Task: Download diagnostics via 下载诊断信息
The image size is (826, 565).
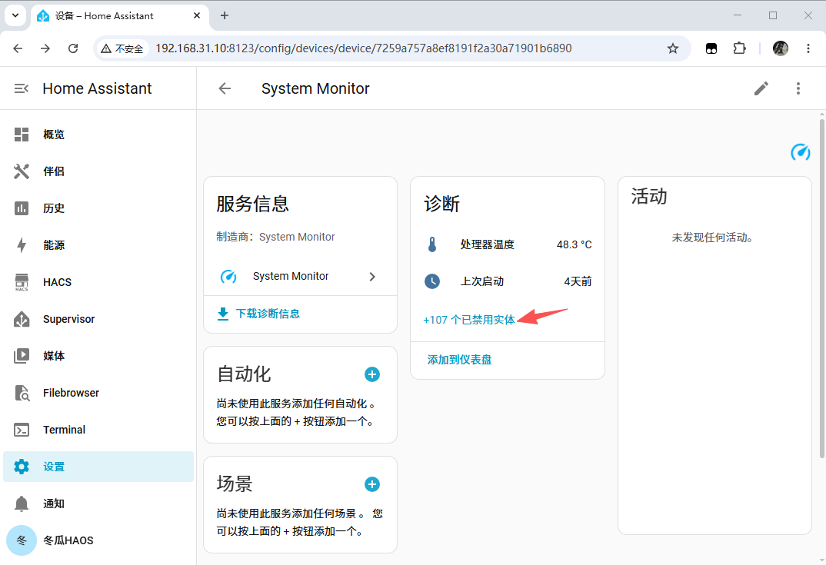Action: pyautogui.click(x=258, y=314)
